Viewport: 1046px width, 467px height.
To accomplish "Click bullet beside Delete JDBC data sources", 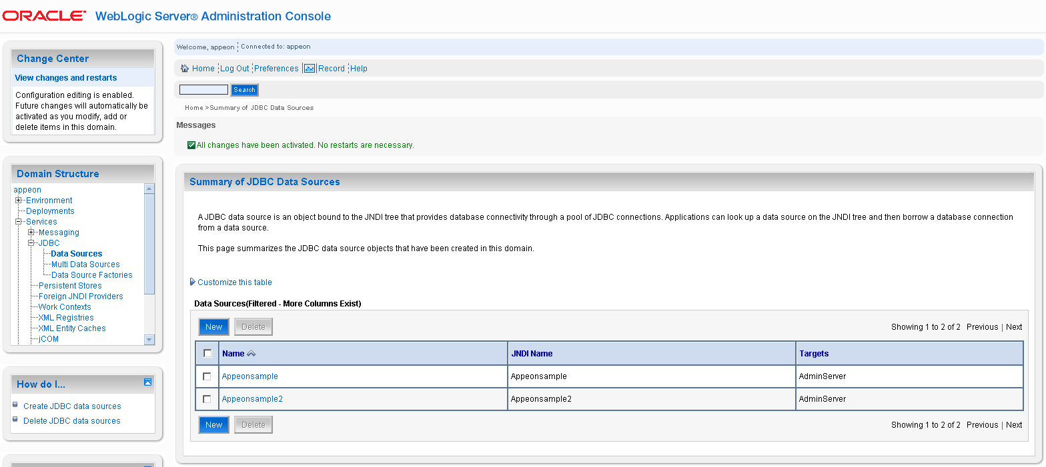I will point(15,419).
